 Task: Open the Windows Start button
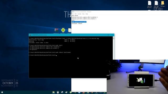point(2,92)
